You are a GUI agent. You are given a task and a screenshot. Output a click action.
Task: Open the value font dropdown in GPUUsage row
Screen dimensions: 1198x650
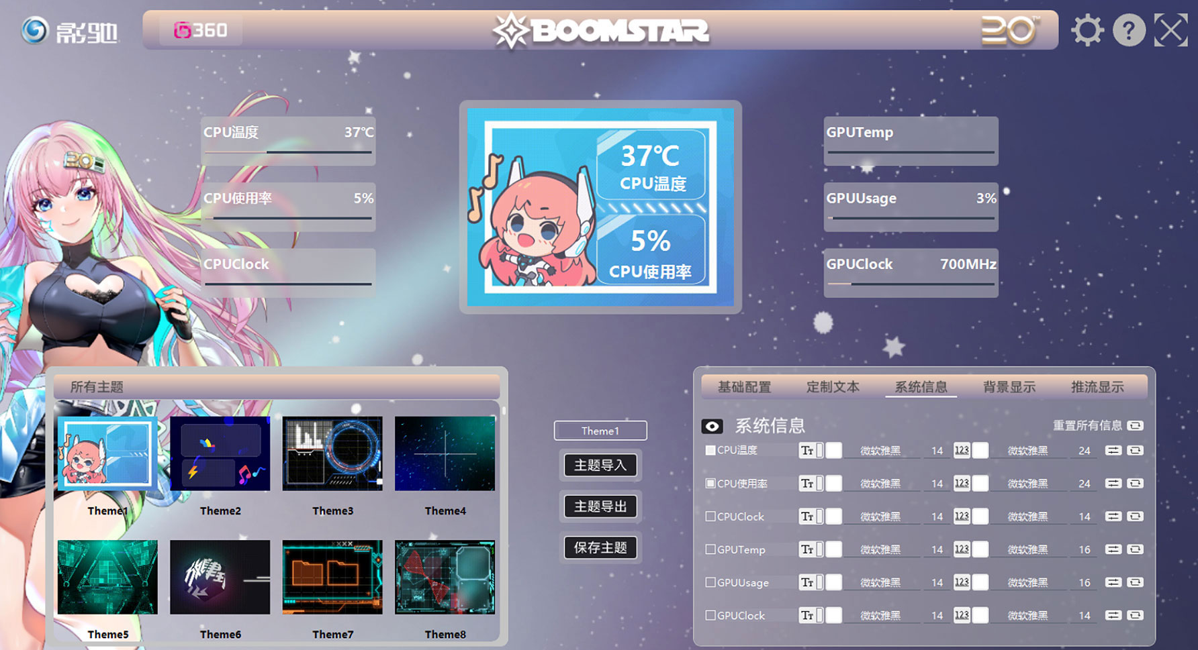pos(1027,582)
